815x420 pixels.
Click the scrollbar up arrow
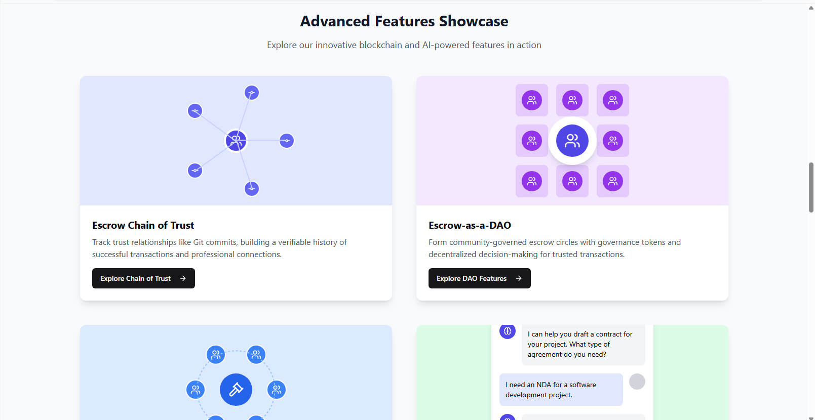point(811,8)
